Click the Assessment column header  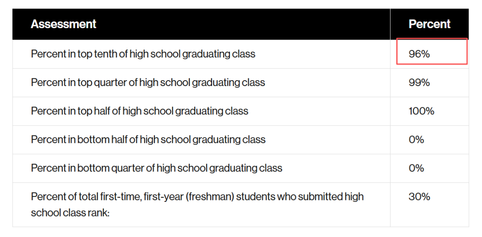pyautogui.click(x=63, y=24)
